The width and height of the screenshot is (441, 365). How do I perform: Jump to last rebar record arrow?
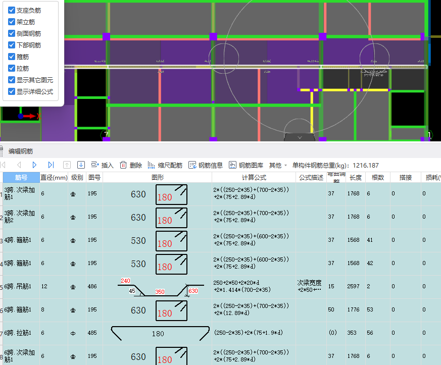51,165
